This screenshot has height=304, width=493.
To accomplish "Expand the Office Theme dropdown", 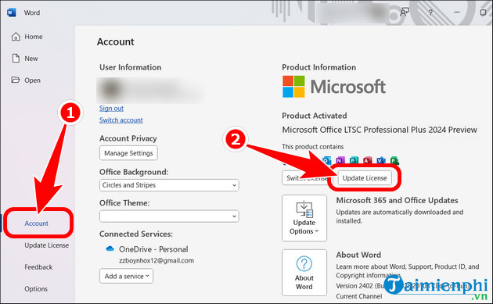I will [x=169, y=216].
